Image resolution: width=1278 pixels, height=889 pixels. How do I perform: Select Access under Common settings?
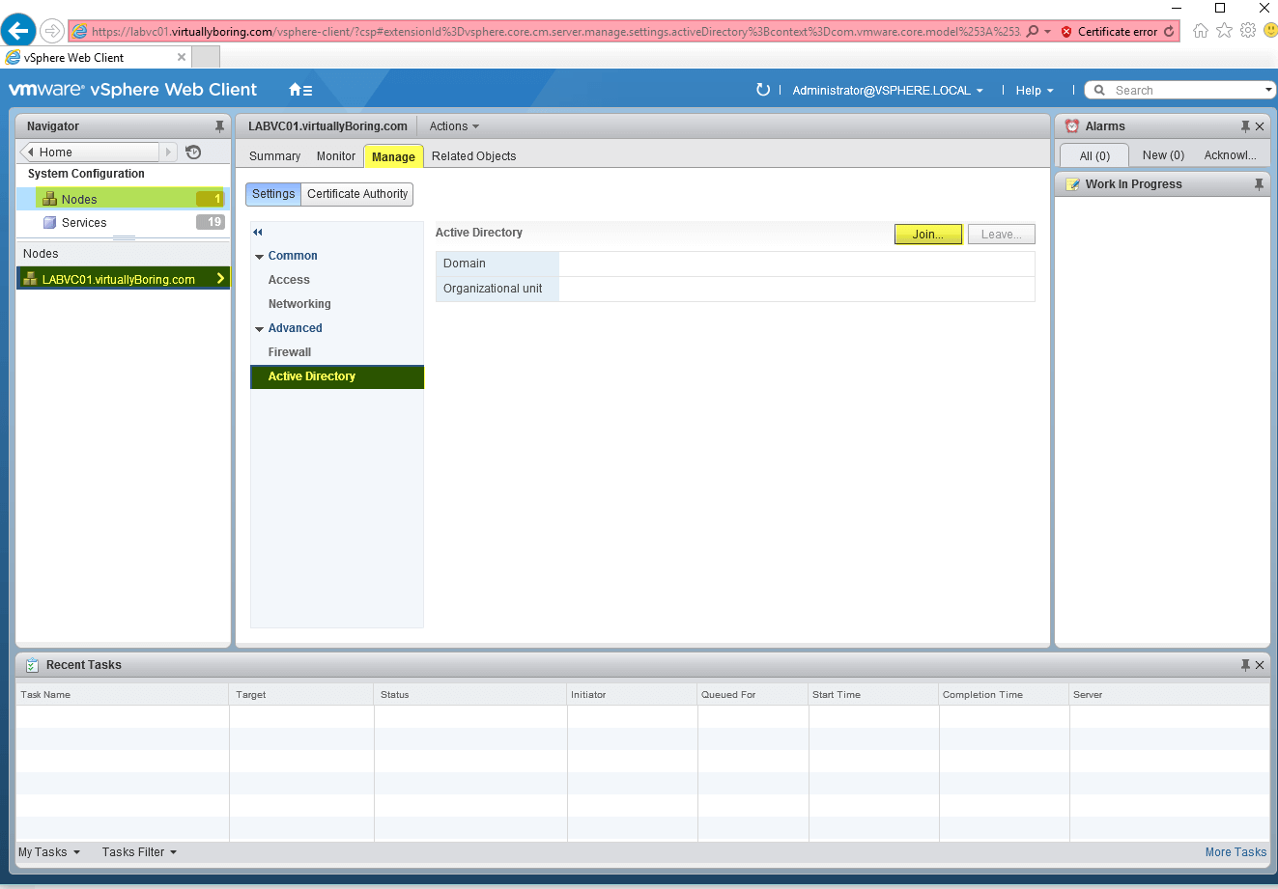coord(289,280)
